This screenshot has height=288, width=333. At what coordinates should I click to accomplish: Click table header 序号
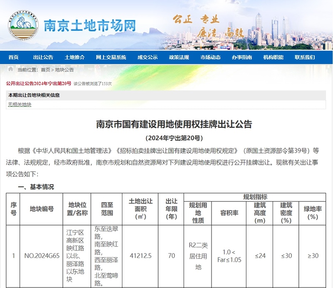point(13,209)
